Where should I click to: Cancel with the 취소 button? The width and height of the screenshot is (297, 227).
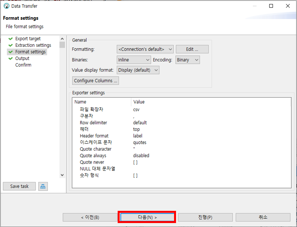(263, 217)
